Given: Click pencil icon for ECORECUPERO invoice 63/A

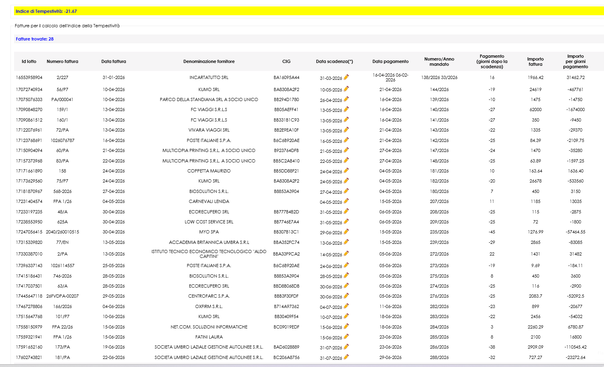Looking at the screenshot, I should click(x=346, y=286).
